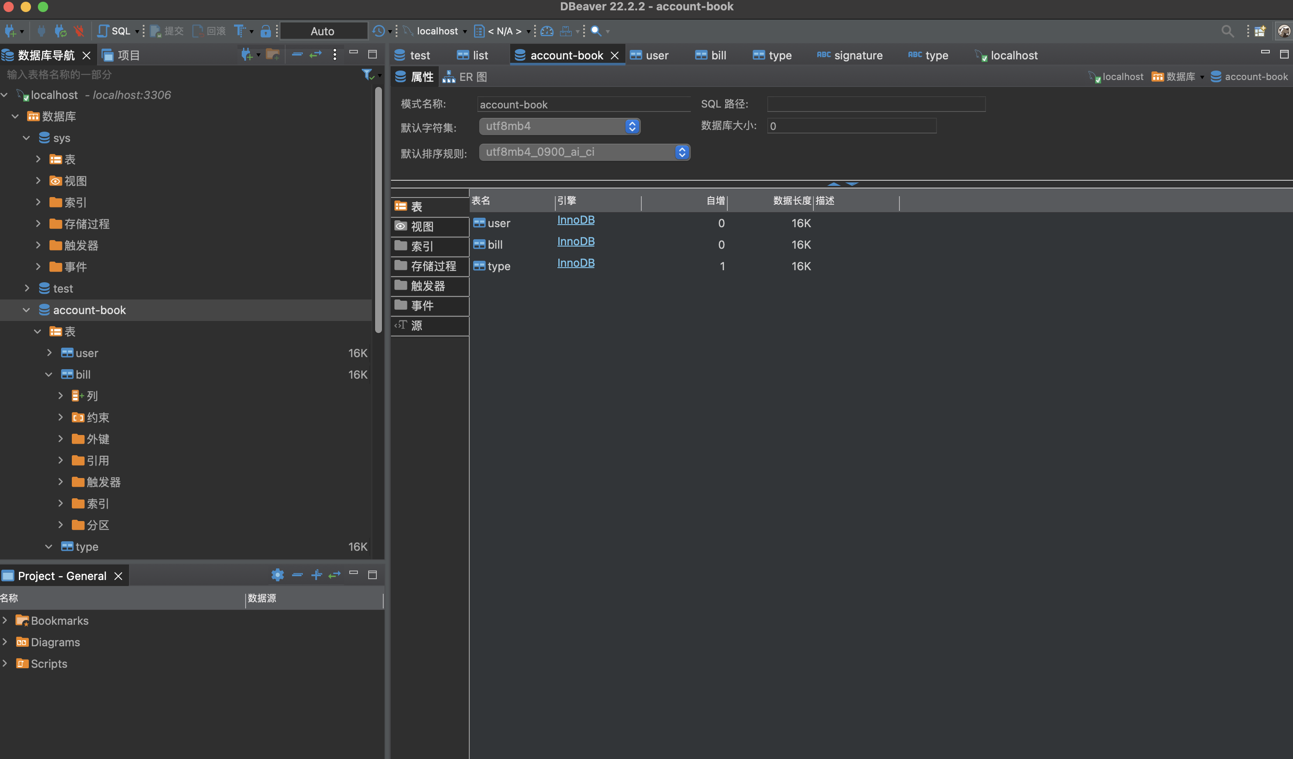Click the InnoDB link in user row

[576, 220]
